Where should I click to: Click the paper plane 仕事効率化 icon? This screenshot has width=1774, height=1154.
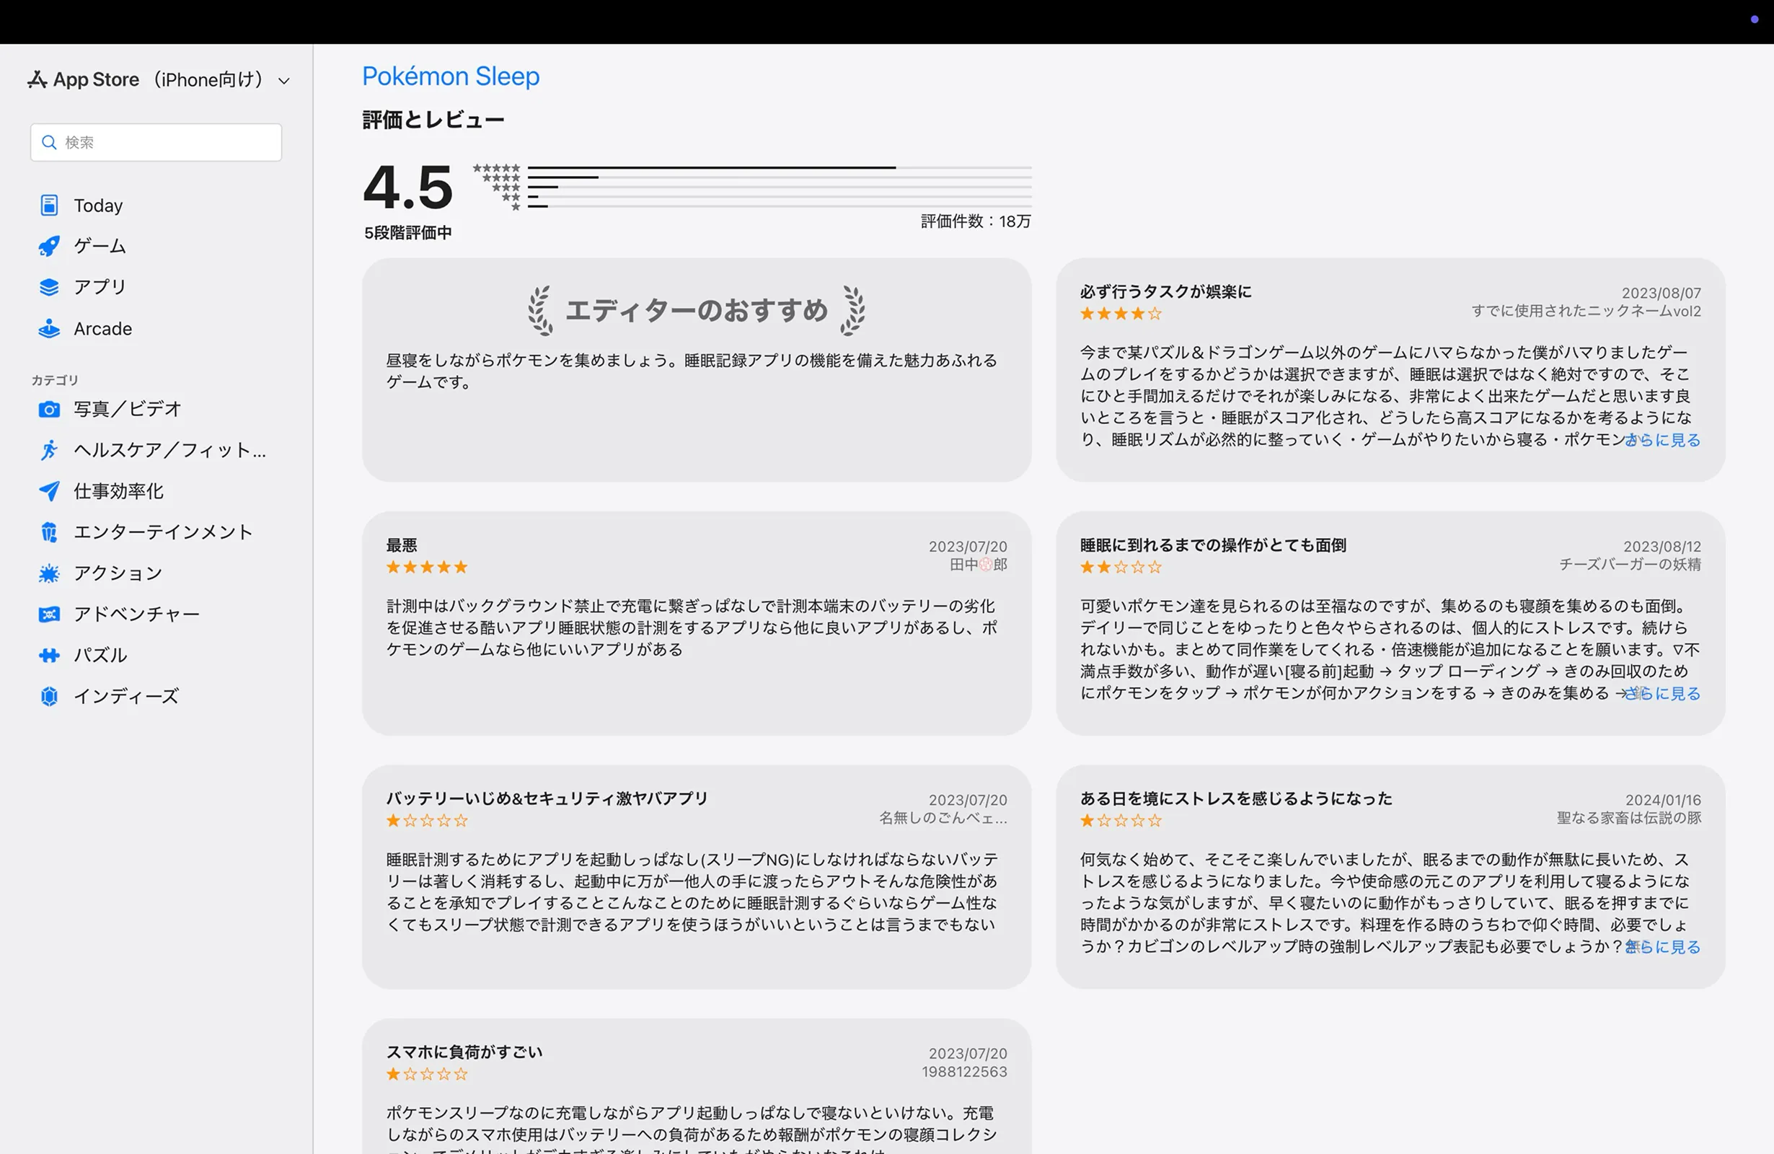pos(49,490)
